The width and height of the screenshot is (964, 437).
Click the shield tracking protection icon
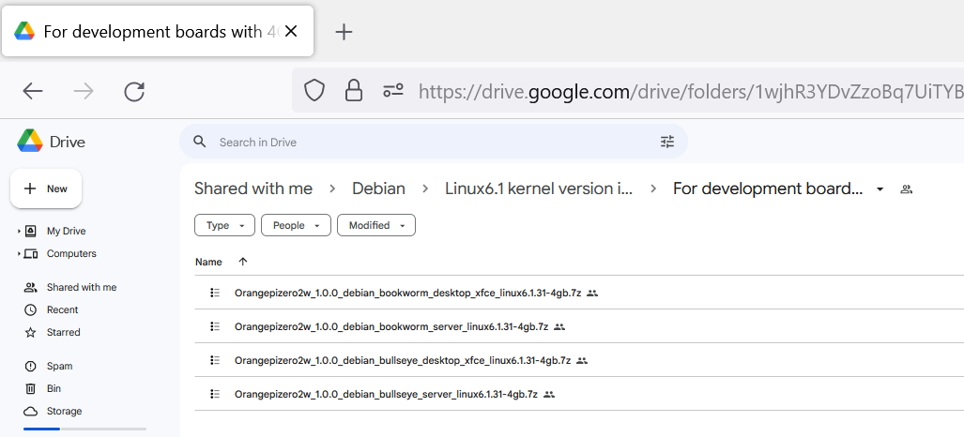(314, 90)
